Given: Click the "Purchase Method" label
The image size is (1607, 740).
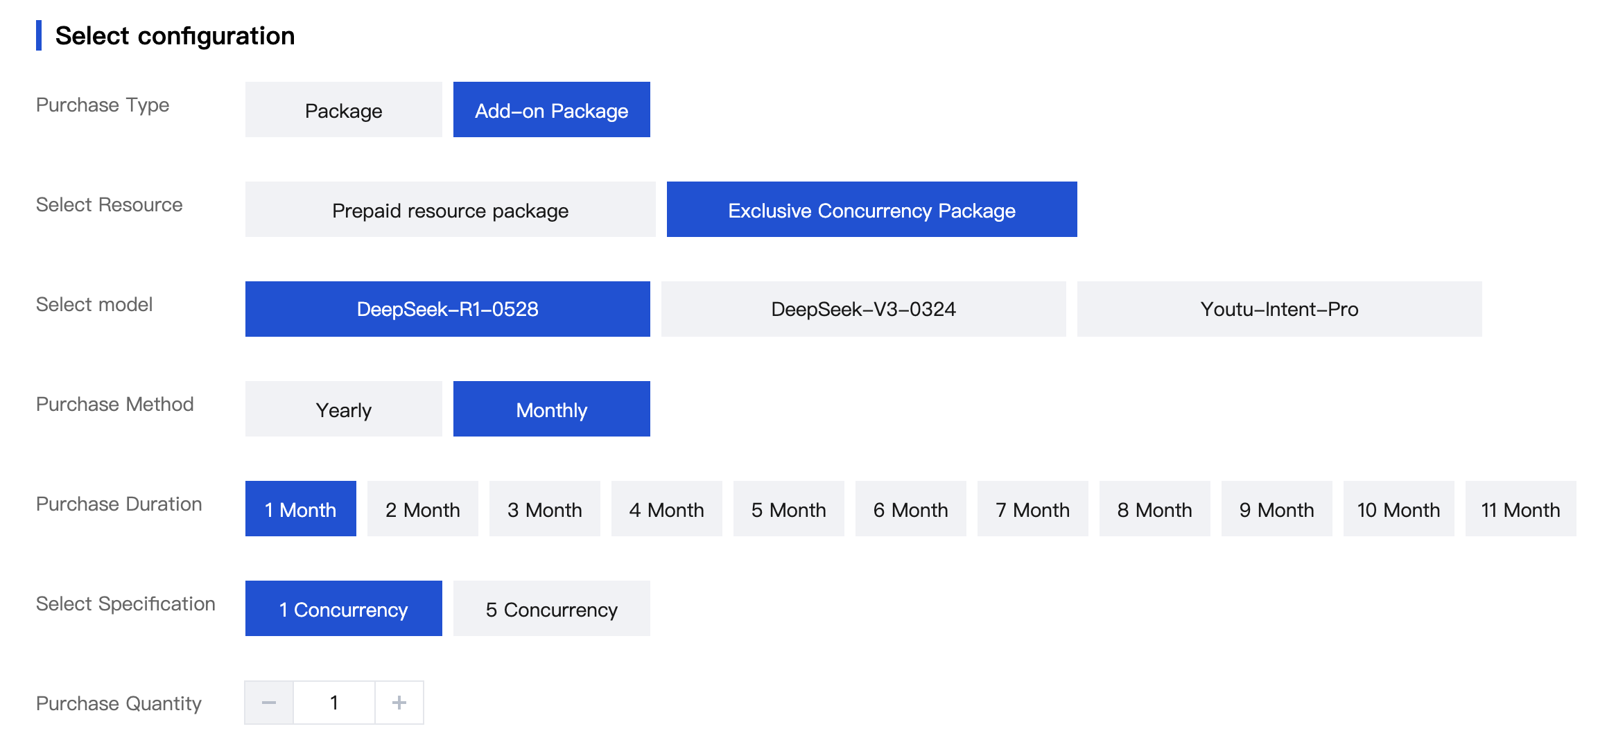Looking at the screenshot, I should pyautogui.click(x=114, y=404).
